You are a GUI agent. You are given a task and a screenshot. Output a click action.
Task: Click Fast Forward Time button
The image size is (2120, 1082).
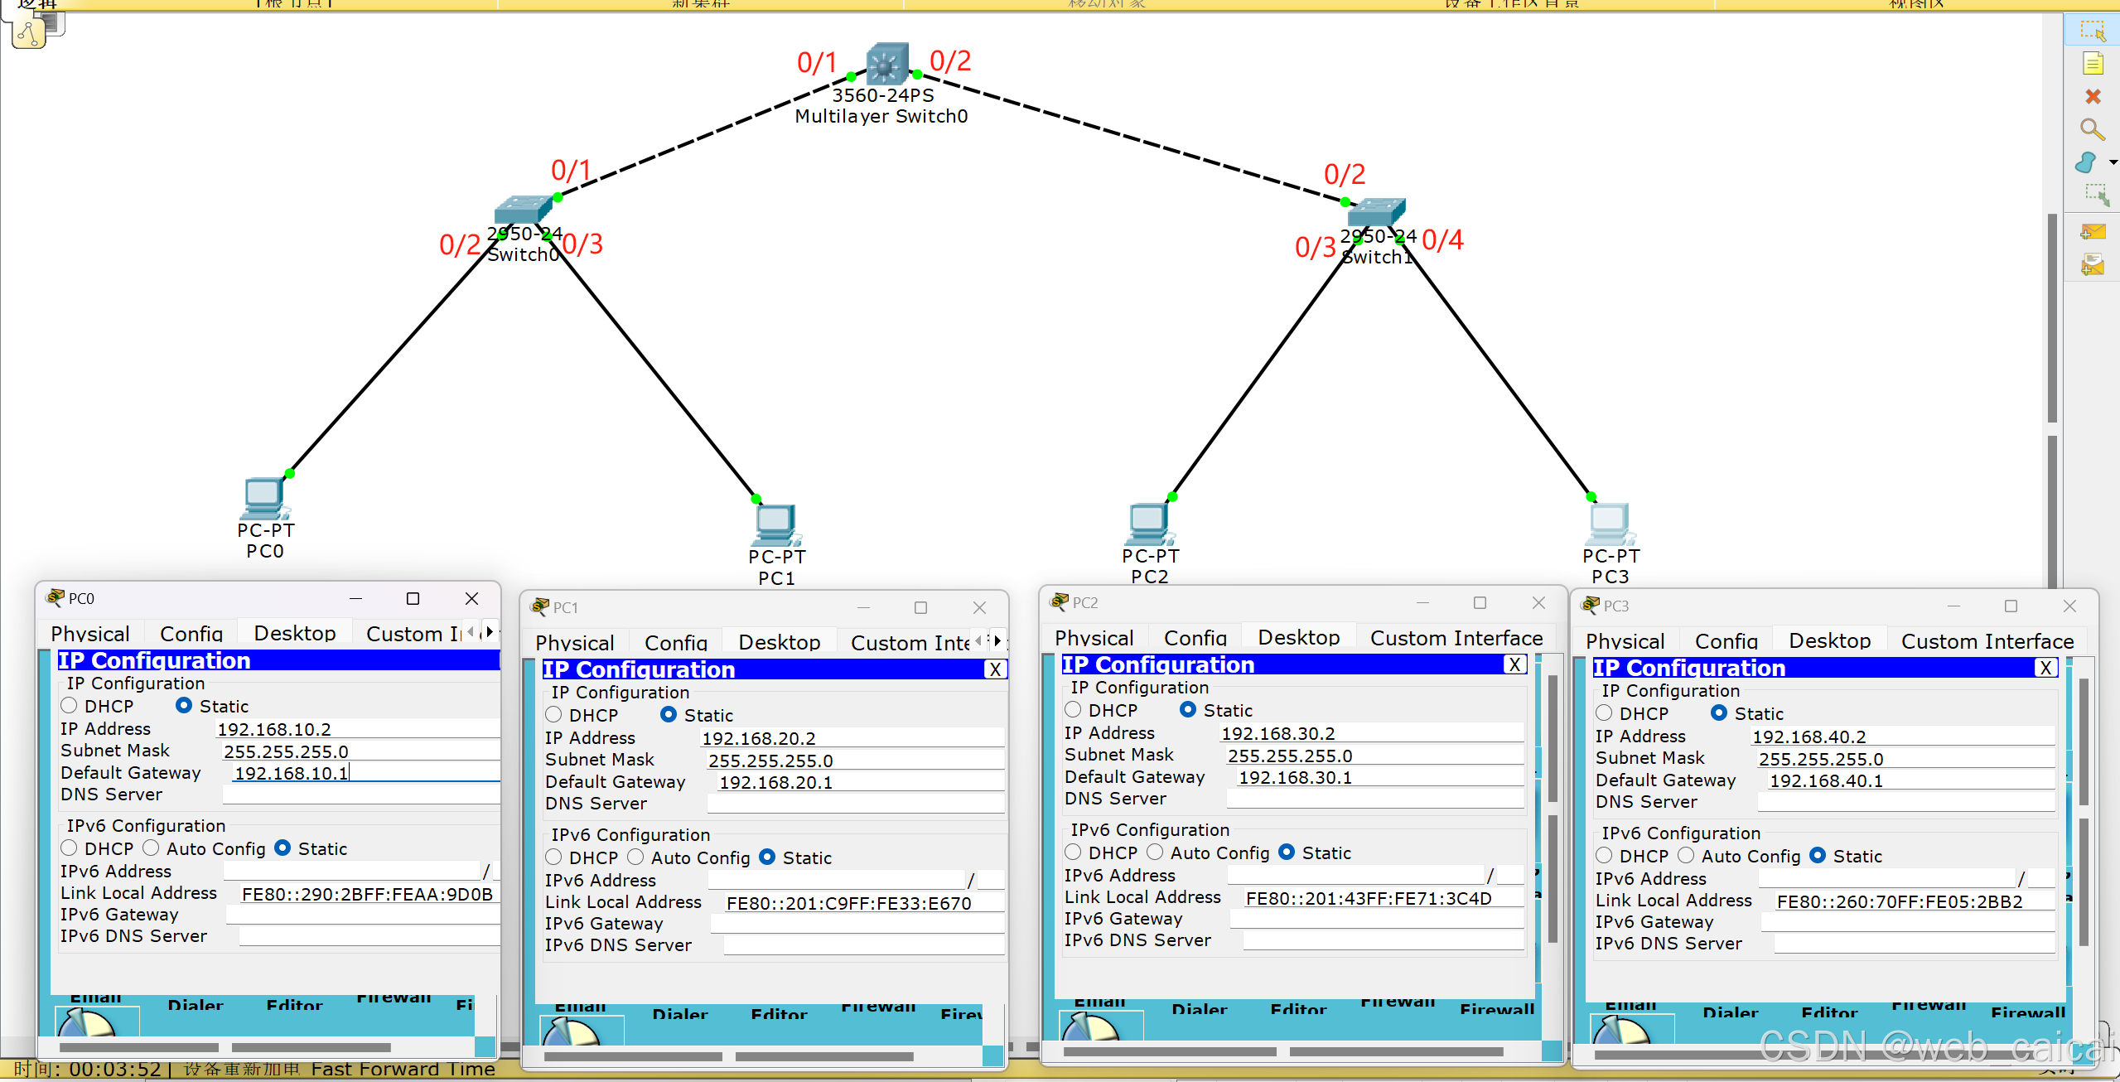[x=403, y=1070]
